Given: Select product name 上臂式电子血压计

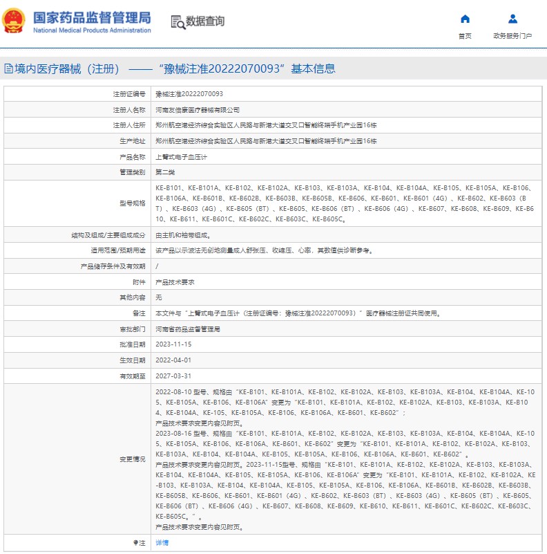Looking at the screenshot, I should click(182, 157).
